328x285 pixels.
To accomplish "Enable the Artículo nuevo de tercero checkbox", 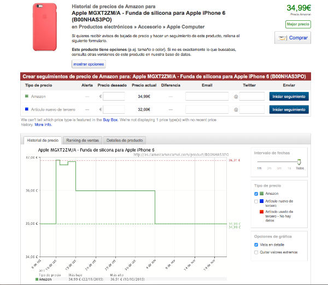I will coord(256,201).
